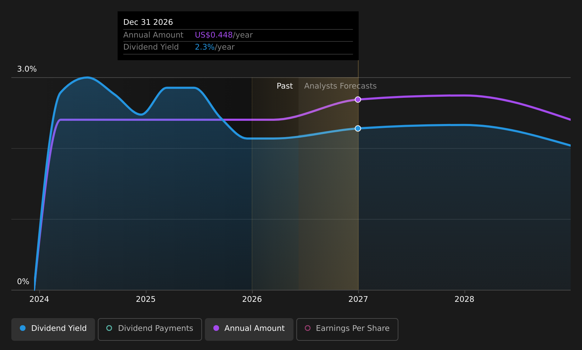Click the pink Earnings Per Share circle
This screenshot has height=350, width=582.
[x=308, y=328]
